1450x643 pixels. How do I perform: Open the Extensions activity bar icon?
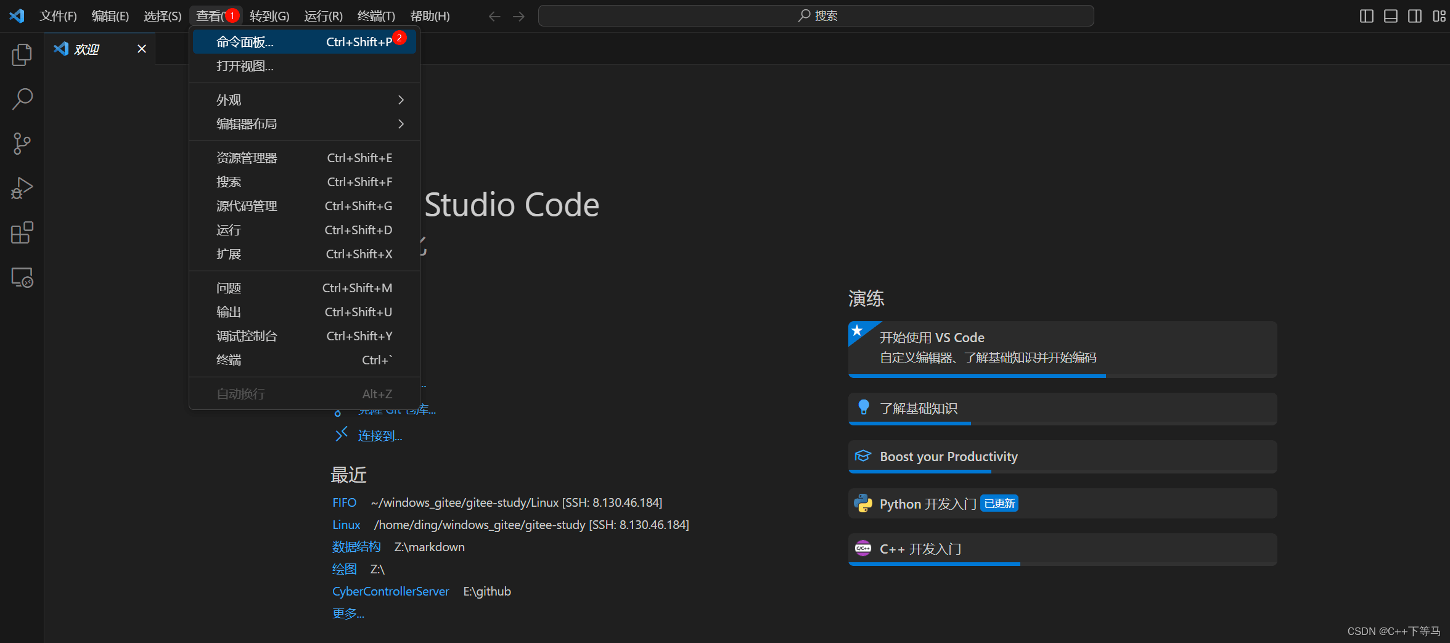[22, 232]
